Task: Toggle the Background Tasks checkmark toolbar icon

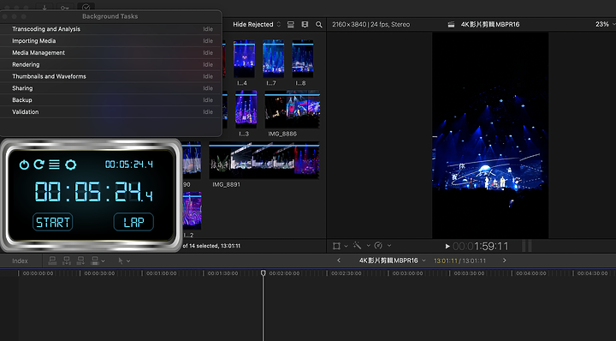Action: (x=86, y=7)
